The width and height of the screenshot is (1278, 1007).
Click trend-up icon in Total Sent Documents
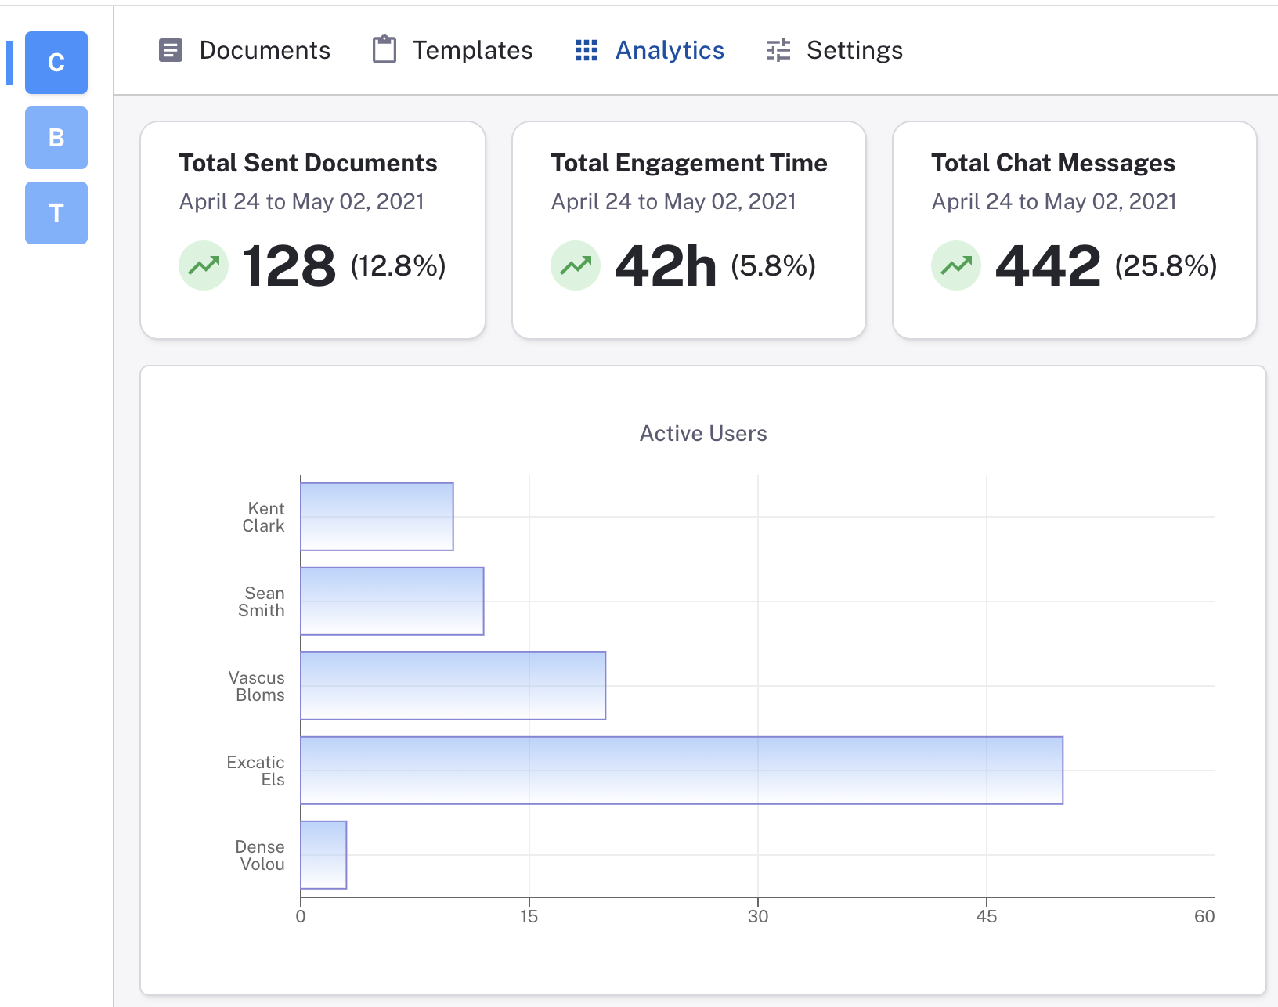pyautogui.click(x=204, y=265)
